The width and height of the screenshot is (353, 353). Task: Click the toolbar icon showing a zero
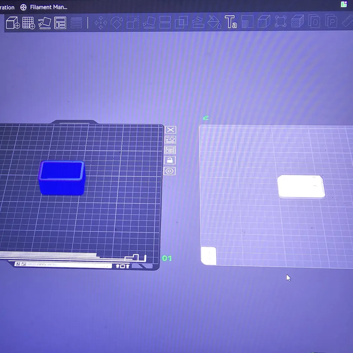314,21
